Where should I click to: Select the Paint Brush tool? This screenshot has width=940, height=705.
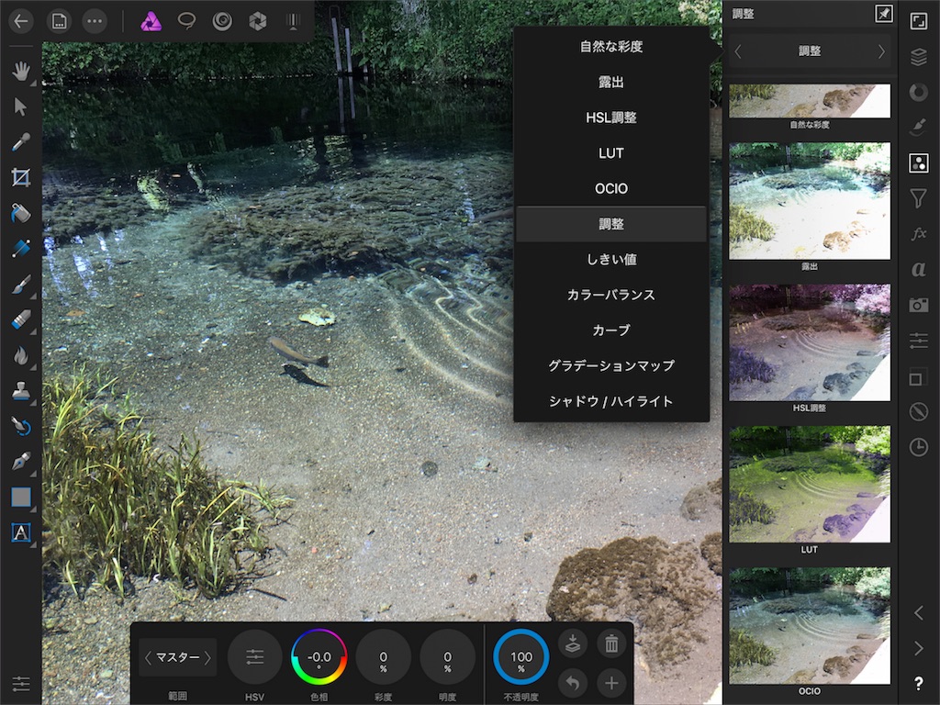(x=20, y=285)
